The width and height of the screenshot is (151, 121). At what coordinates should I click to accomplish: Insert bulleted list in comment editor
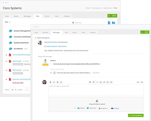[x=101, y=82]
